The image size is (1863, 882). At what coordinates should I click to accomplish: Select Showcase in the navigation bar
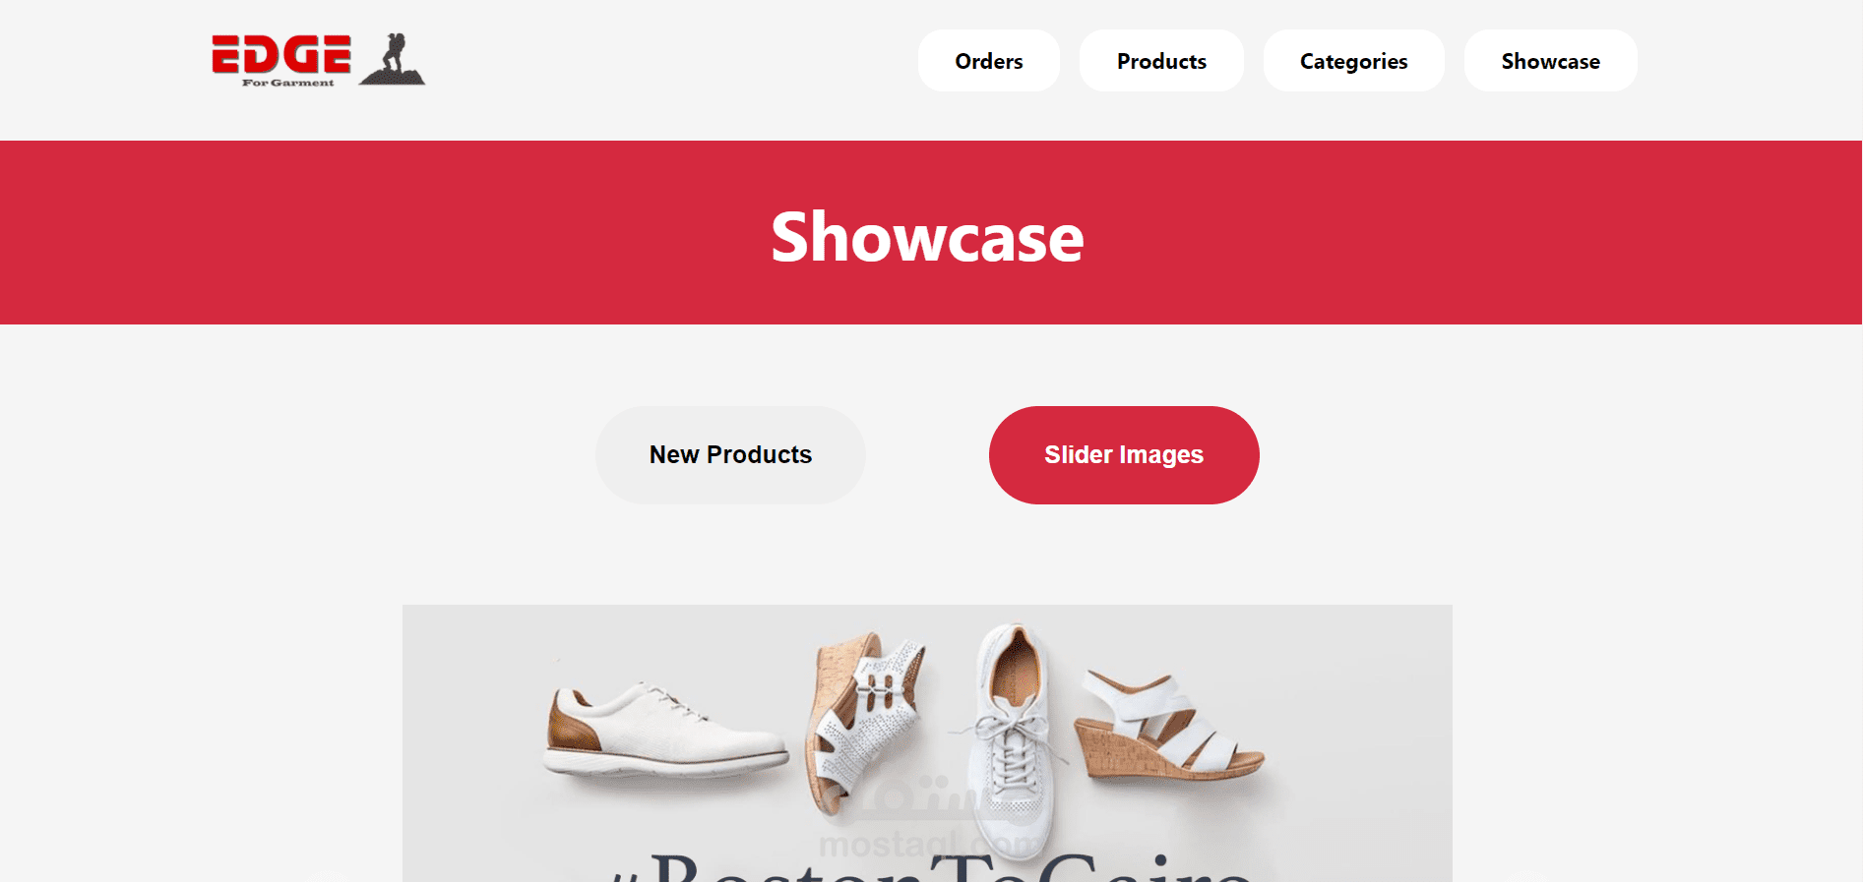pyautogui.click(x=1551, y=61)
